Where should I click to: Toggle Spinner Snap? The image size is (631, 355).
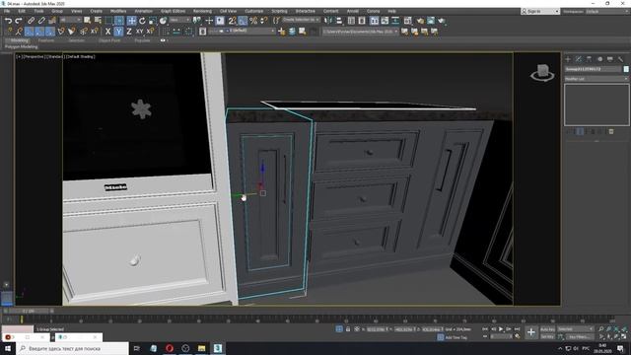click(x=263, y=20)
